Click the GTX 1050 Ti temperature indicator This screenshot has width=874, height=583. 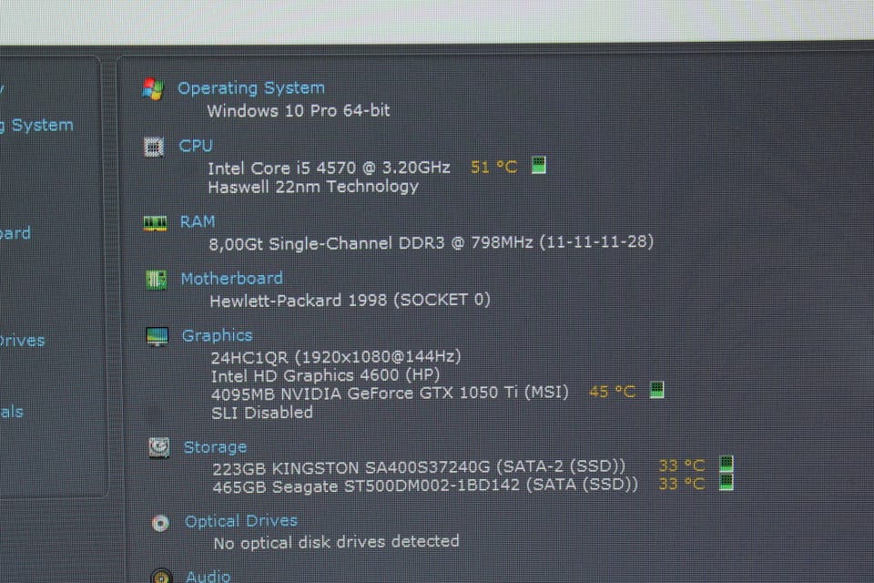[656, 389]
